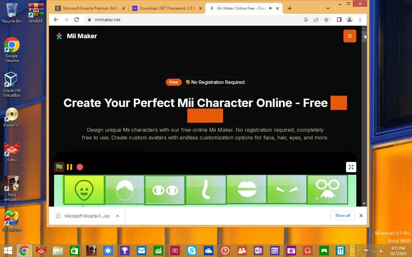
Task: Open OneDrive from the taskbar
Action: pos(208,251)
